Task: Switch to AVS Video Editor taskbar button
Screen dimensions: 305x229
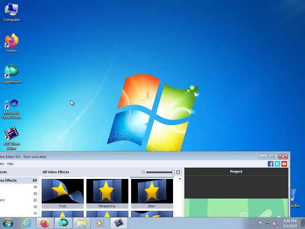Action: (x=119, y=223)
